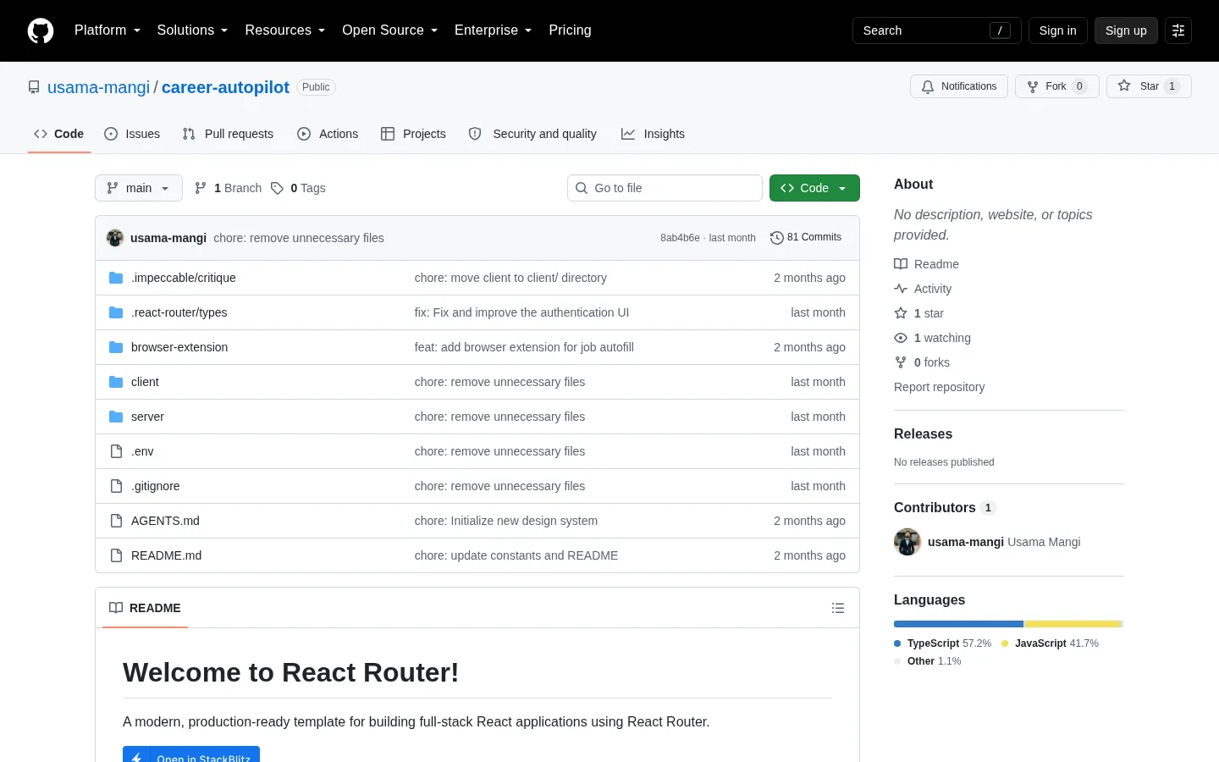Image resolution: width=1219 pixels, height=762 pixels.
Task: Open the Report repository link
Action: pos(939,387)
